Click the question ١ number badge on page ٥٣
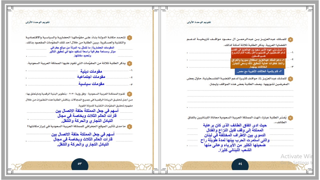Screen dimensions: 320x180 (129, 38)
